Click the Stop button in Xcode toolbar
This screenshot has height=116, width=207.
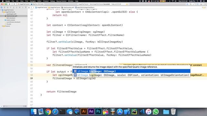14,4
